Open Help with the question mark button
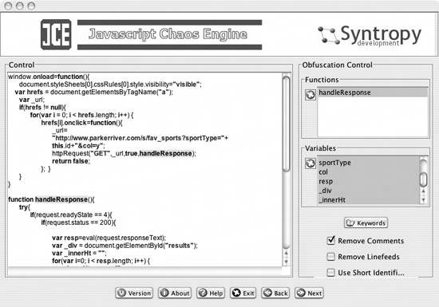 [x=211, y=293]
